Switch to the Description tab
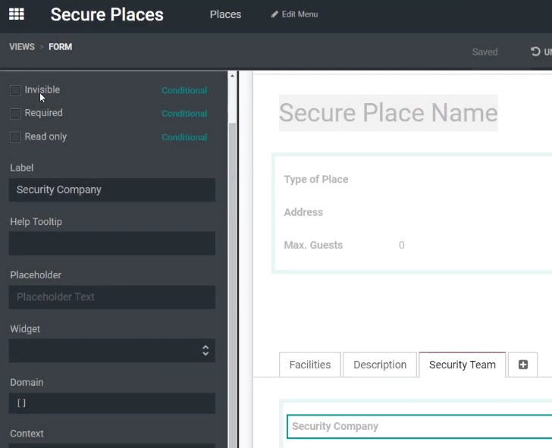552x448 pixels. [380, 365]
